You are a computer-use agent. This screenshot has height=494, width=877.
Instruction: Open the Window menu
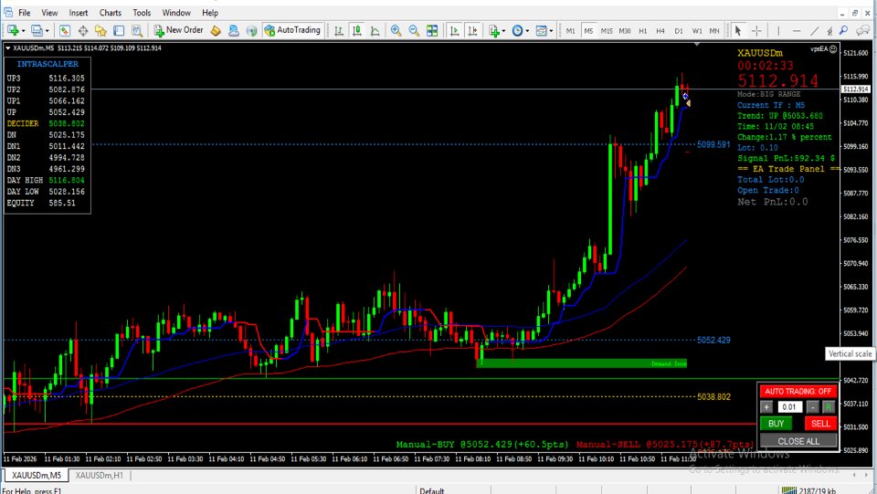(176, 12)
